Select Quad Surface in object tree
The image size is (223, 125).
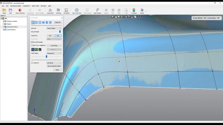[x=11, y=30]
